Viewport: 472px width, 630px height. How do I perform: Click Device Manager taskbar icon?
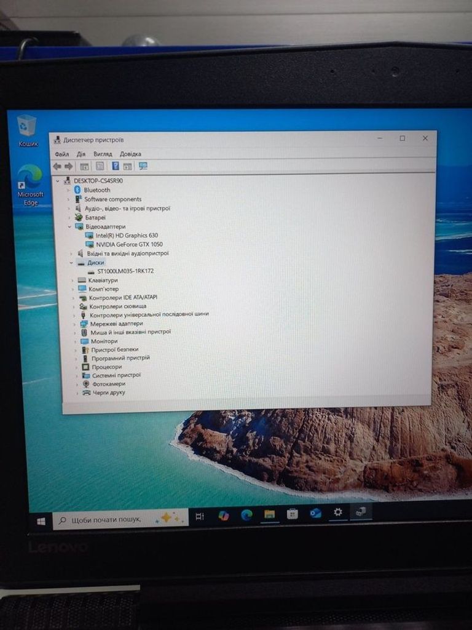[361, 511]
